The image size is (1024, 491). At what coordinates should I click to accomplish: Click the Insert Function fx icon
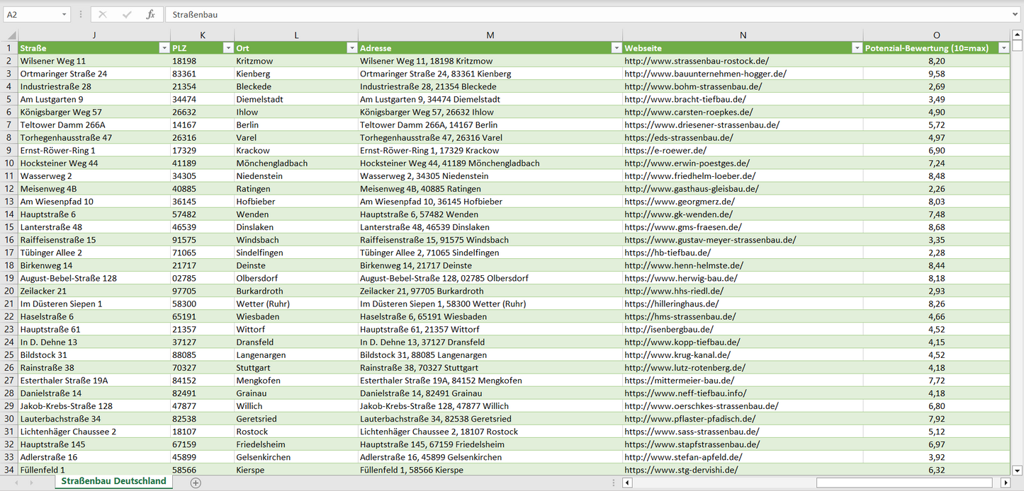click(150, 14)
